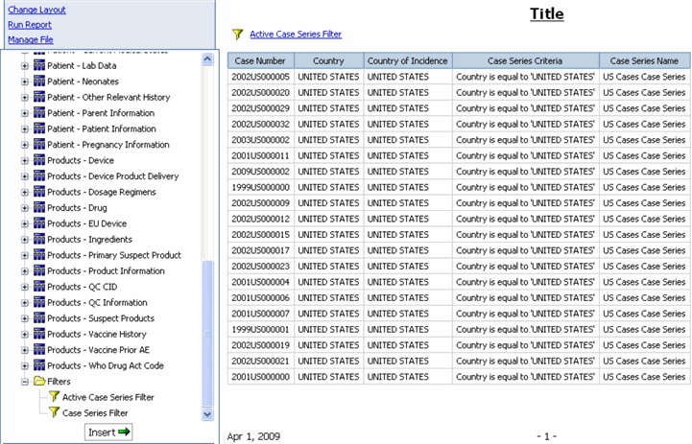Click the Patient - Other Relevant History table icon
692x444 pixels.
pyautogui.click(x=39, y=98)
